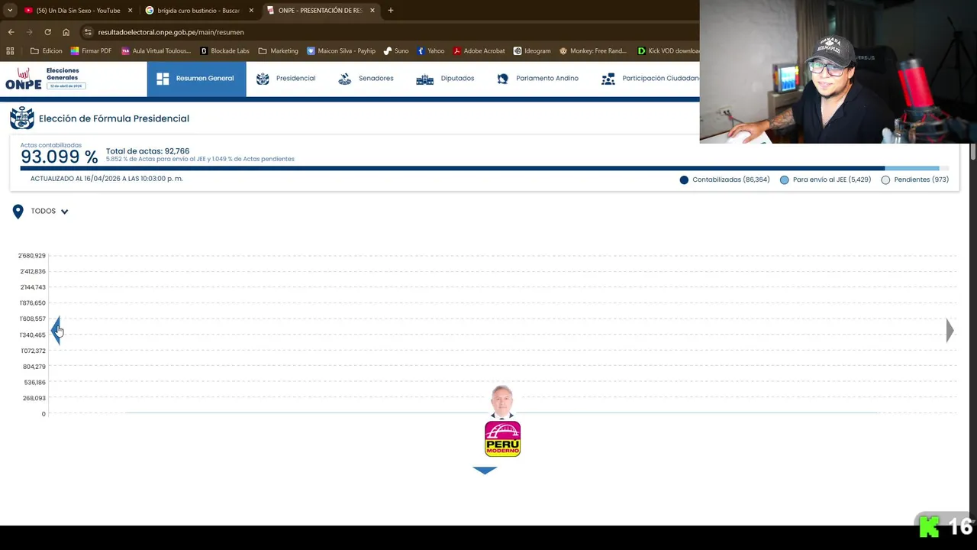Focus the address bar URL field
This screenshot has height=550, width=977.
(x=389, y=32)
